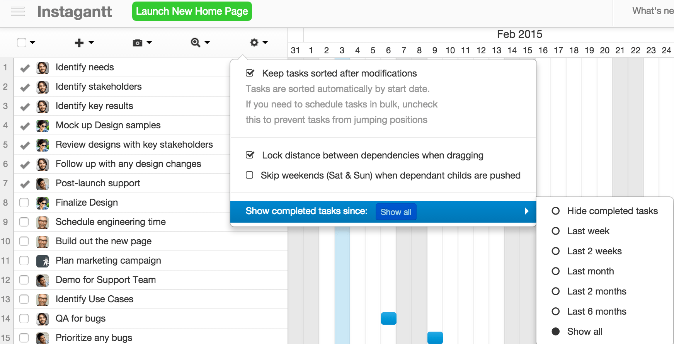Enable Skip weekends when childs are pushed
This screenshot has width=674, height=344.
pos(250,175)
